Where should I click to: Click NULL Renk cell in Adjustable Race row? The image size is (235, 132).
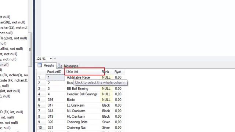[106, 77]
